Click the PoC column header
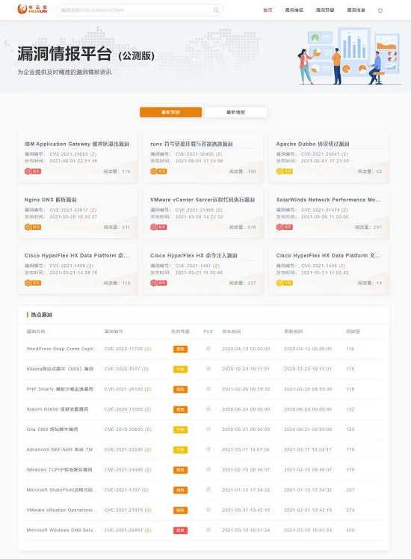The image size is (411, 559). 208,332
